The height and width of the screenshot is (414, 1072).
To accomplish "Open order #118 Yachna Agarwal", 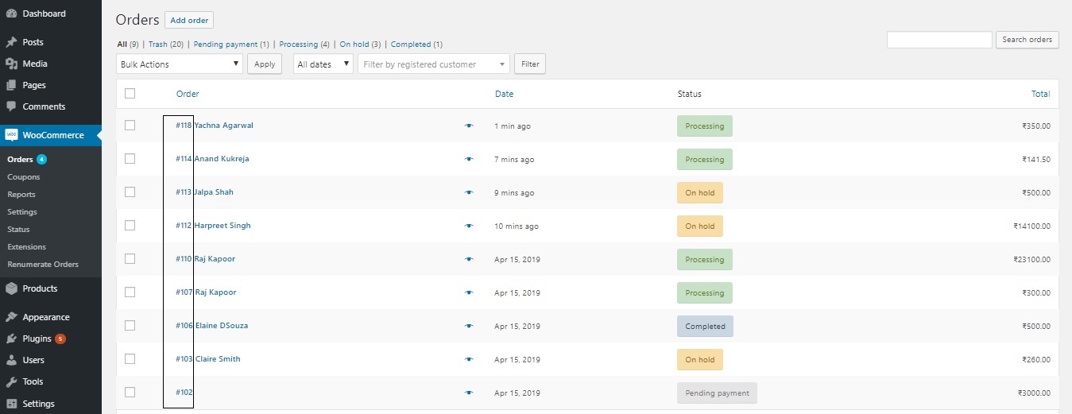I will point(215,126).
